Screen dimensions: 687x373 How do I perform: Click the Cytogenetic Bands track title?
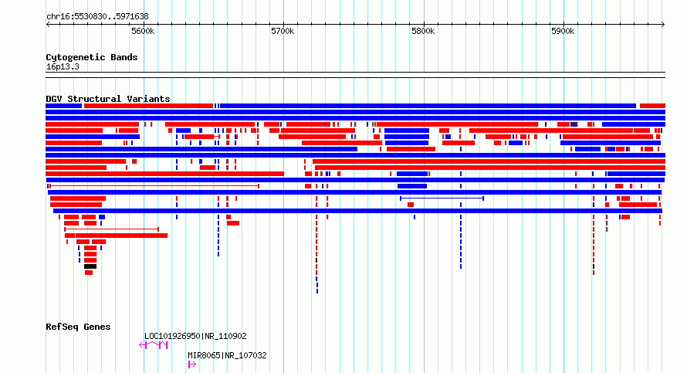[x=92, y=57]
